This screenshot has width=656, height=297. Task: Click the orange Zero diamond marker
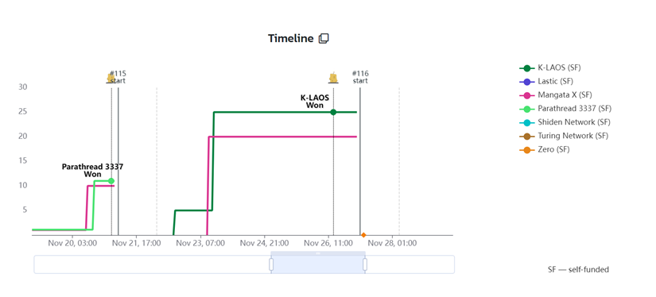point(363,235)
